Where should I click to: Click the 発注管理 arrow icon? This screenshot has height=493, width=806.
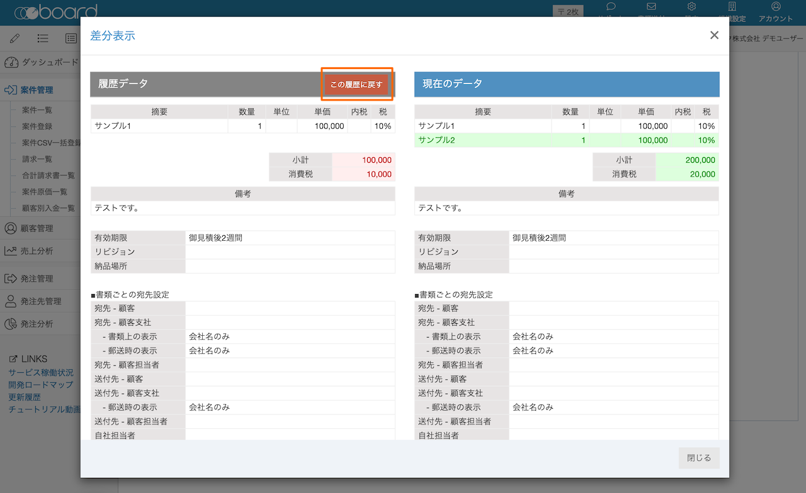(11, 279)
